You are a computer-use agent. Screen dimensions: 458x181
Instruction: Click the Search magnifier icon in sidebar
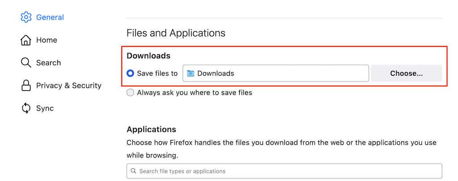(x=26, y=63)
